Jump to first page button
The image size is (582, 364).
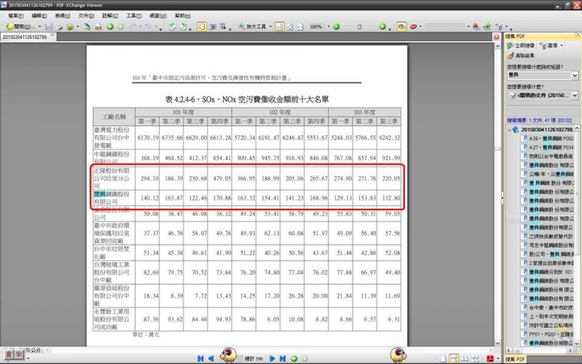(200, 358)
